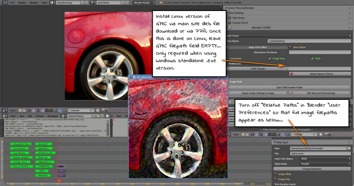Click the screen layout browse icon
Image resolution: width=354 pixels, height=186 pixels.
click(53, 2)
